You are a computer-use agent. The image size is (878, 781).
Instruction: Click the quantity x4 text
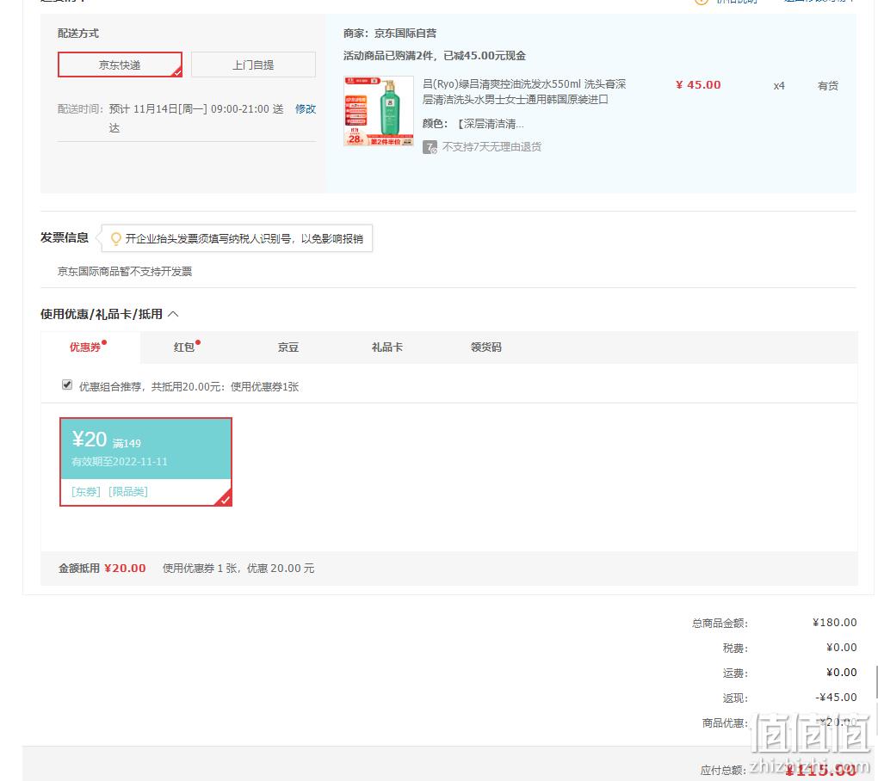pos(779,86)
